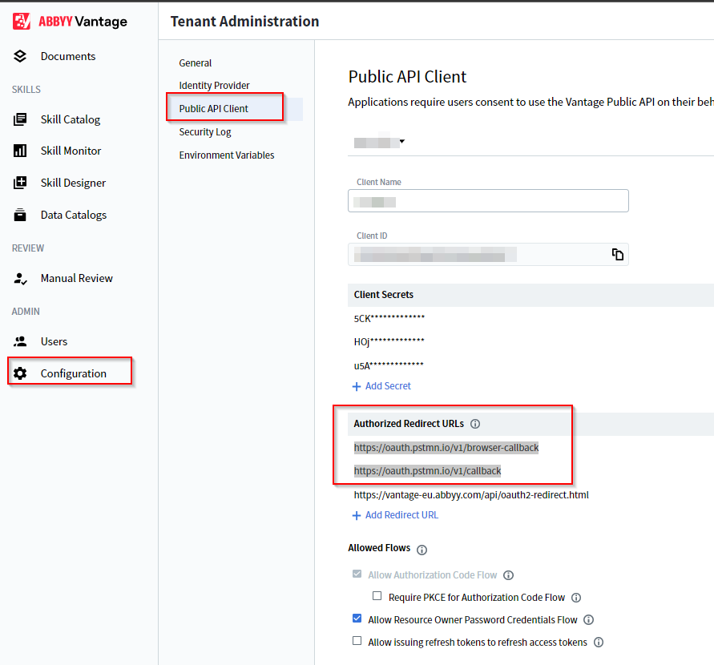The width and height of the screenshot is (714, 665).
Task: Open Configuration gear in Admin section
Action: pos(21,373)
